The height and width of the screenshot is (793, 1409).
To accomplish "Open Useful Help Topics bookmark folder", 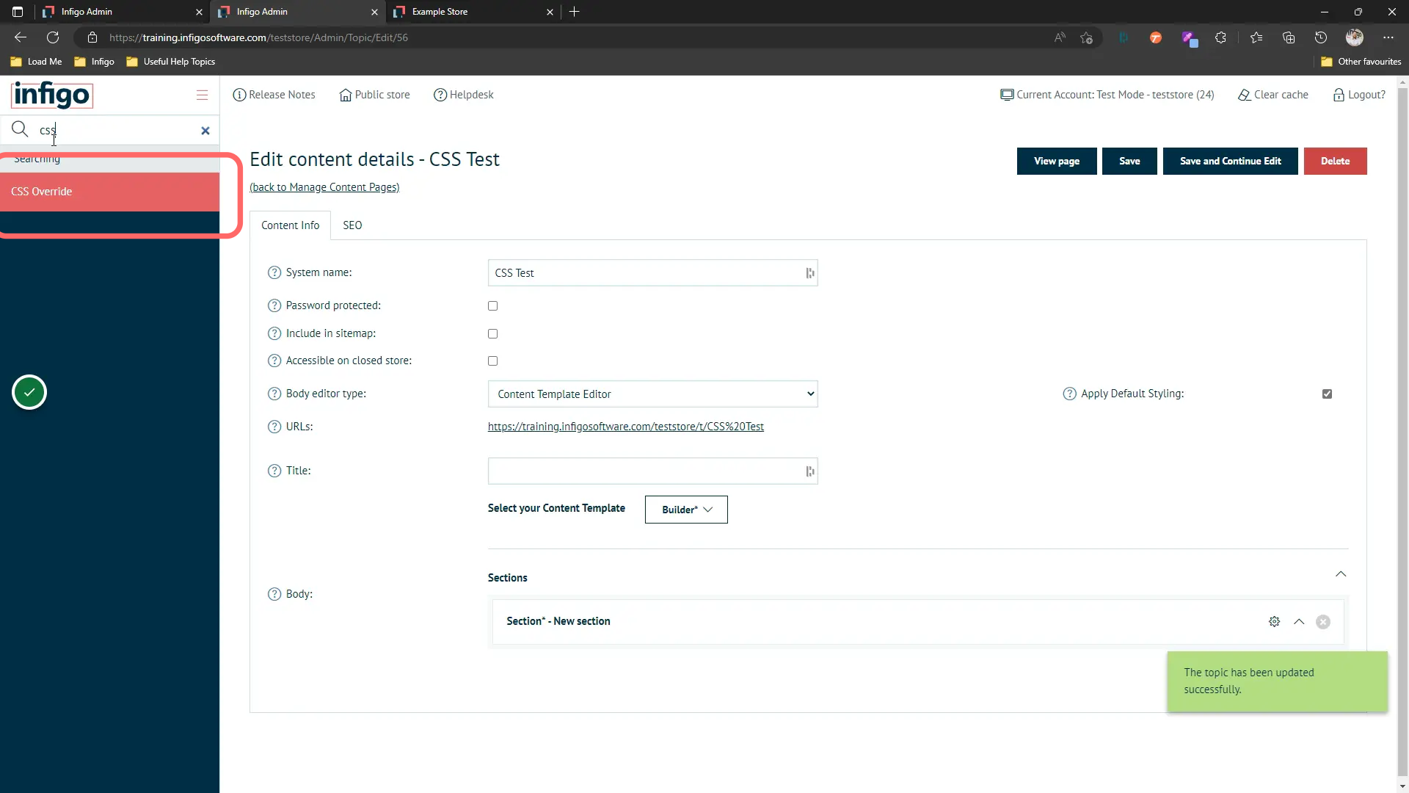I will tap(171, 62).
